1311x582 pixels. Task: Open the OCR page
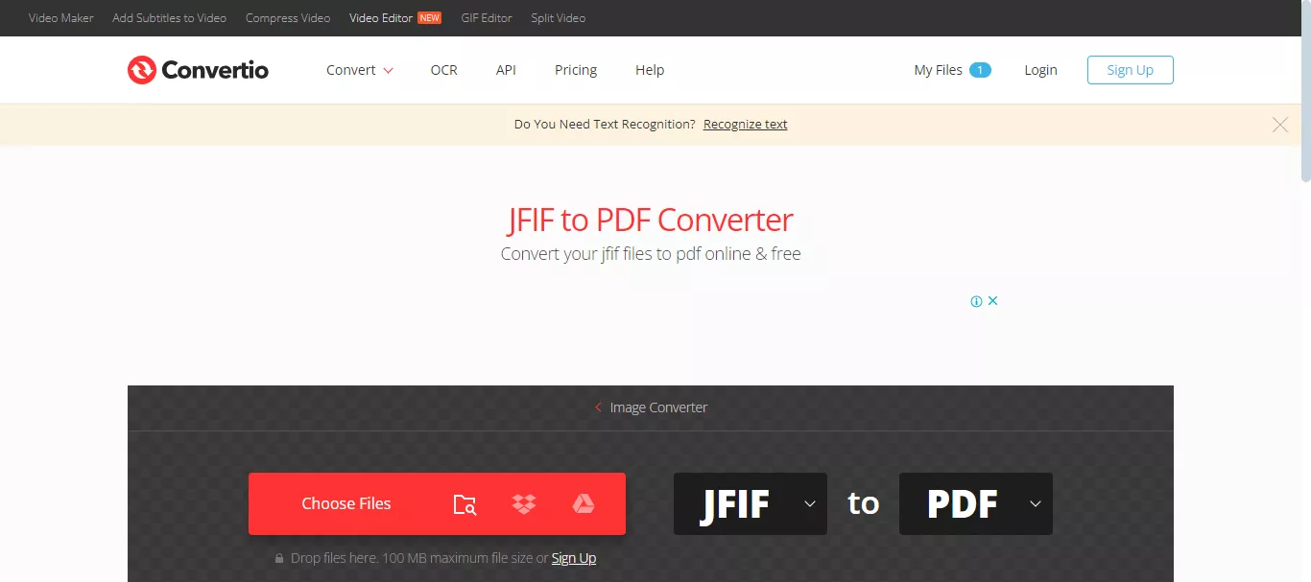[x=443, y=69]
